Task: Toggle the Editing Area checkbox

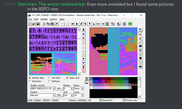Action: pos(30,78)
